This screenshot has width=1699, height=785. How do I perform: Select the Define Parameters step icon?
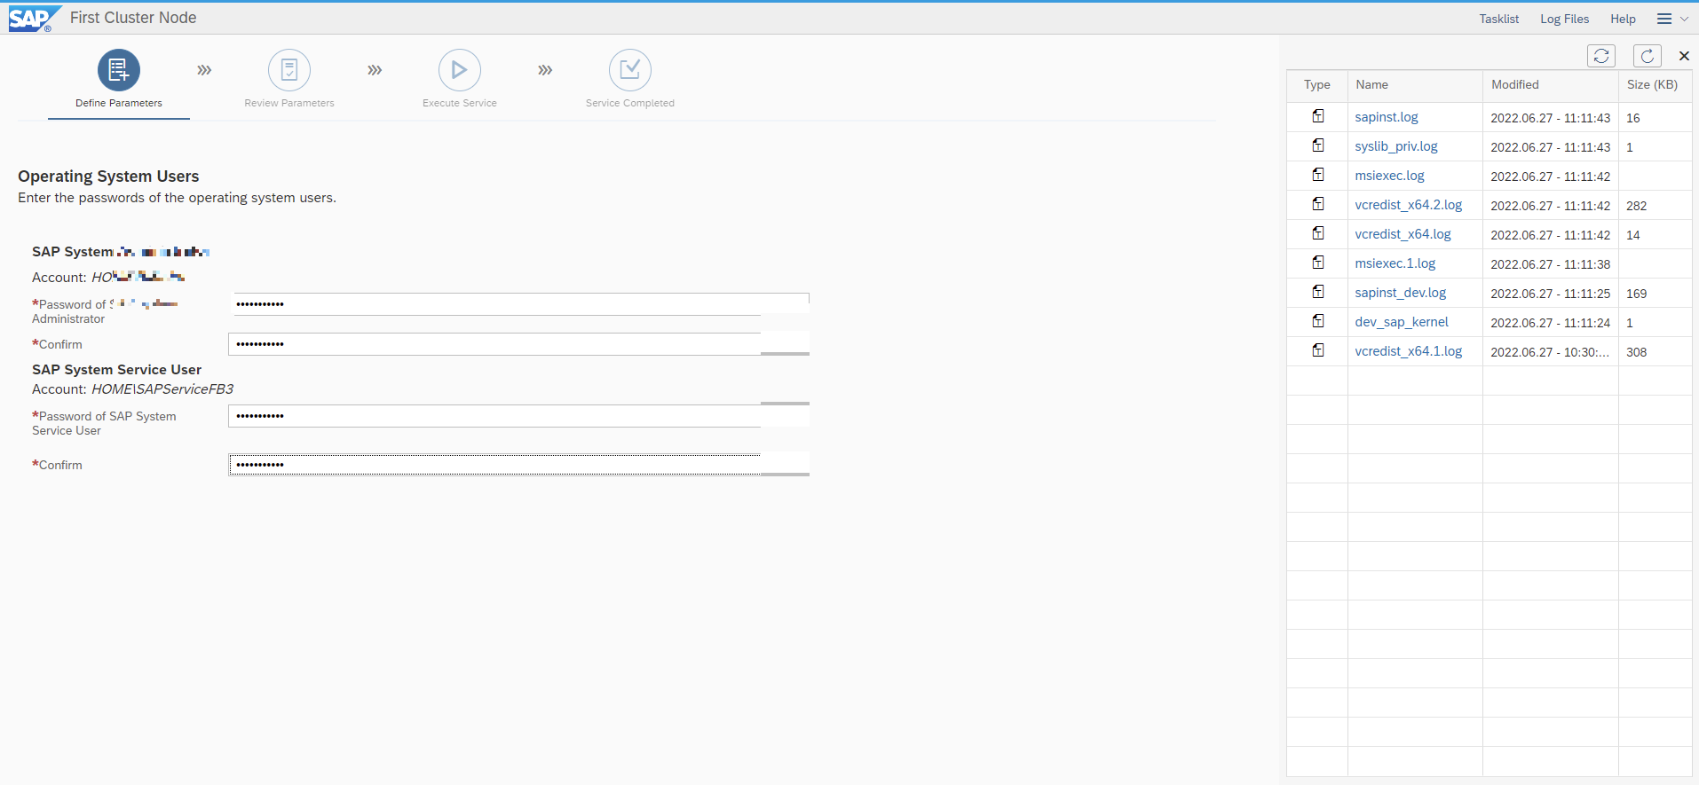[119, 70]
